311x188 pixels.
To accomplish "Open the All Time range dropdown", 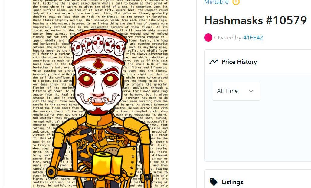I will [236, 91].
